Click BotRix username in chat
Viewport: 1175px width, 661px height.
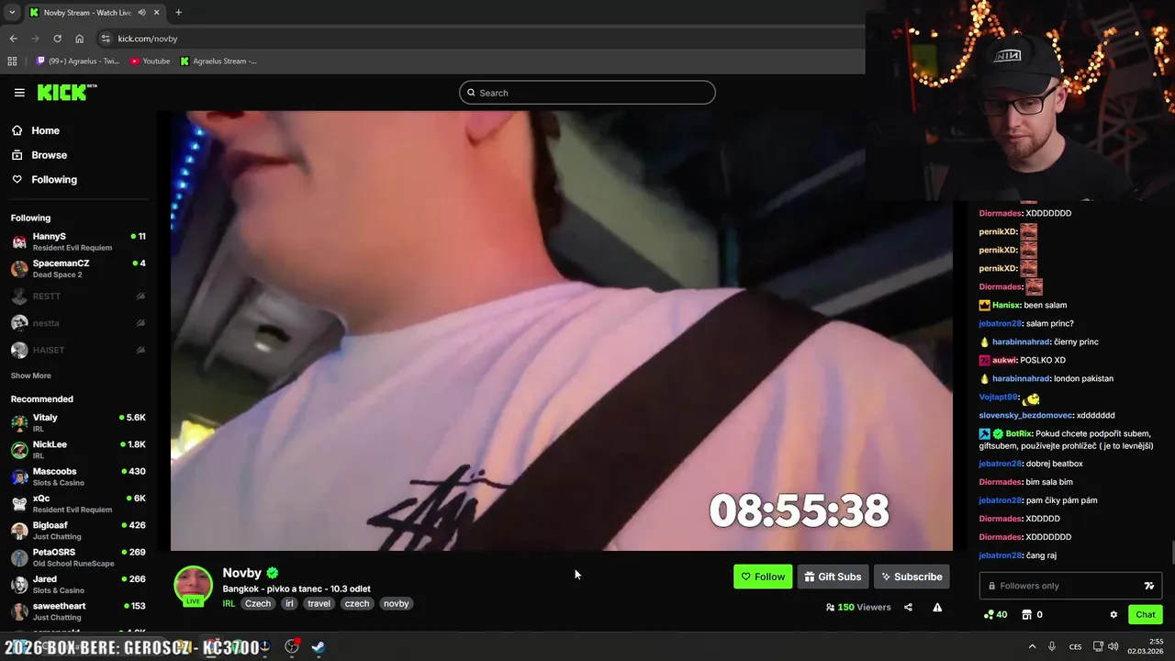[1018, 433]
